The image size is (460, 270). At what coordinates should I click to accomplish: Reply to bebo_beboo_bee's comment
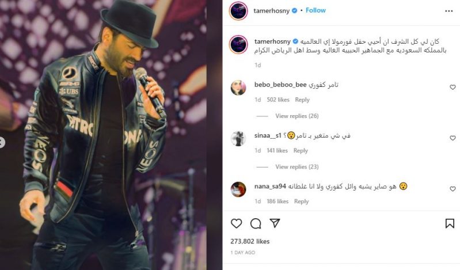pyautogui.click(x=302, y=100)
